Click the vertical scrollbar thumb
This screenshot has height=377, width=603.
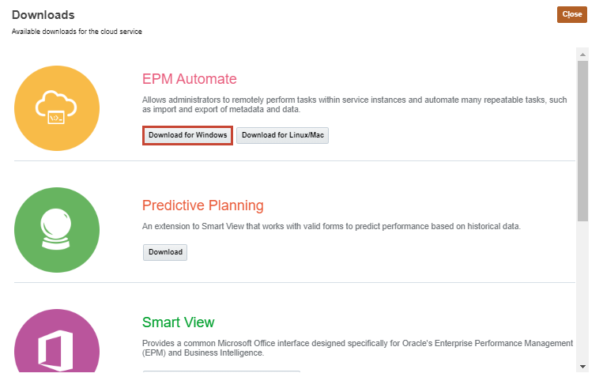(x=583, y=138)
